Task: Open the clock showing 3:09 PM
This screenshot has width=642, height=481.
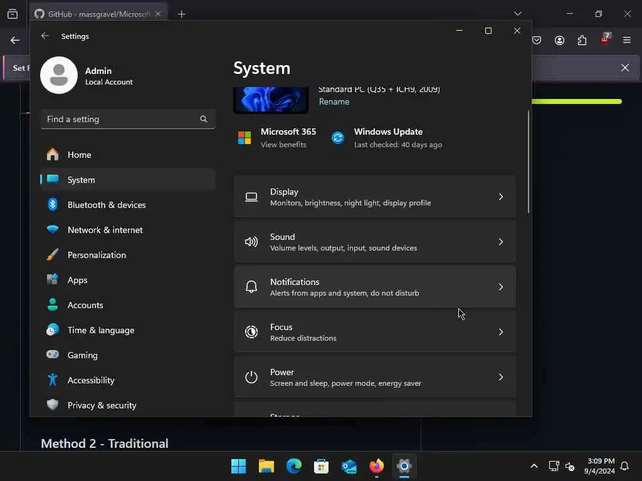Action: tap(599, 466)
